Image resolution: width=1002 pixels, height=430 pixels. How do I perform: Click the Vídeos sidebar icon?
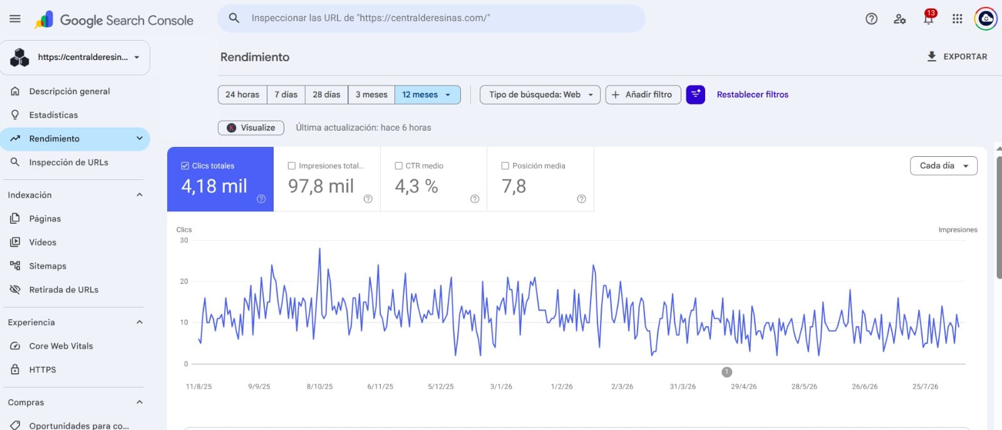pos(15,242)
